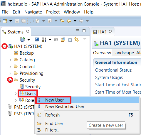Open Administration tools icon in Systems panel
The height and width of the screenshot is (135, 141).
pyautogui.click(x=44, y=40)
